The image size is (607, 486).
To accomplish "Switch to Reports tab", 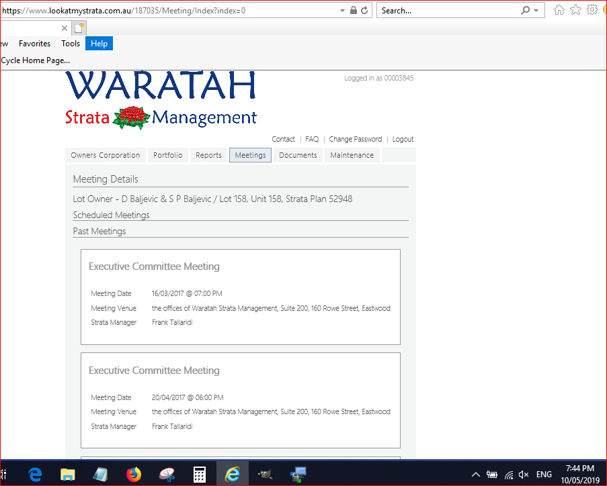I will [208, 155].
